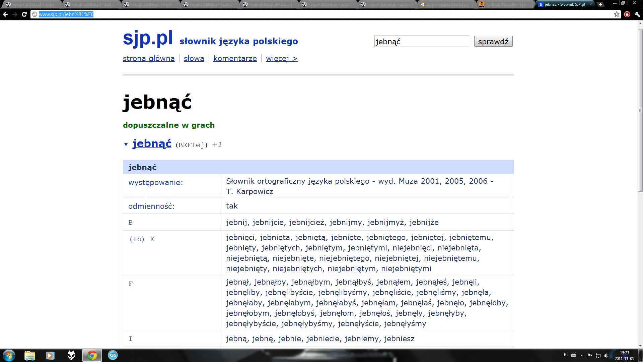This screenshot has width=643, height=362.
Task: Reload the page with refresh icon
Action: click(24, 14)
